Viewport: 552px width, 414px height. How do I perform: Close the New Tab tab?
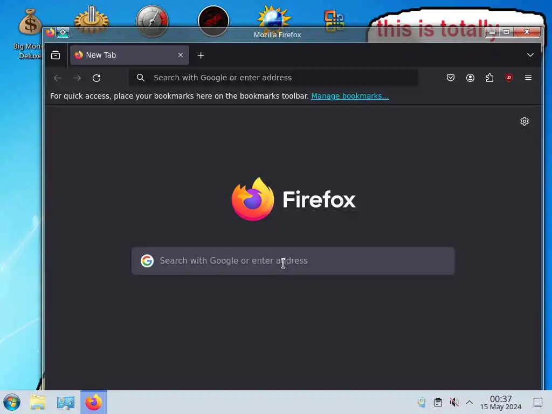181,56
